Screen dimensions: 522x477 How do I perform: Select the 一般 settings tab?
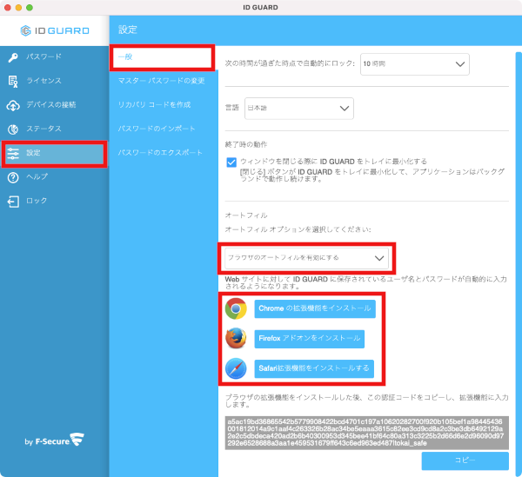162,57
